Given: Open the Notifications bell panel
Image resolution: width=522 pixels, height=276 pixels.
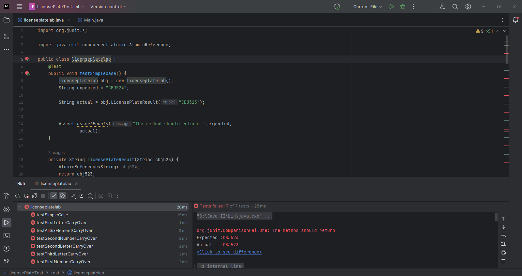Looking at the screenshot, I should pyautogui.click(x=515, y=20).
